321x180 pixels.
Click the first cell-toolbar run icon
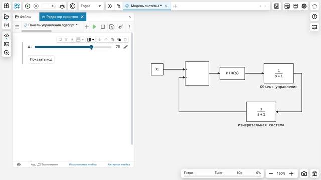[60, 40]
